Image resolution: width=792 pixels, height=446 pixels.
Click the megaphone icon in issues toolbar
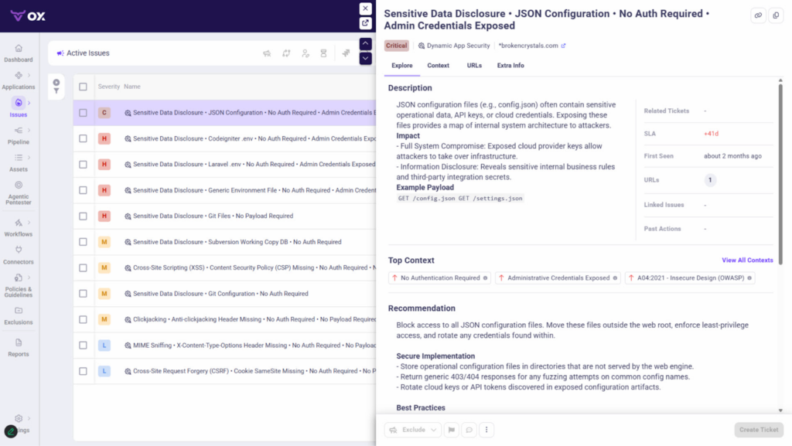coord(267,53)
